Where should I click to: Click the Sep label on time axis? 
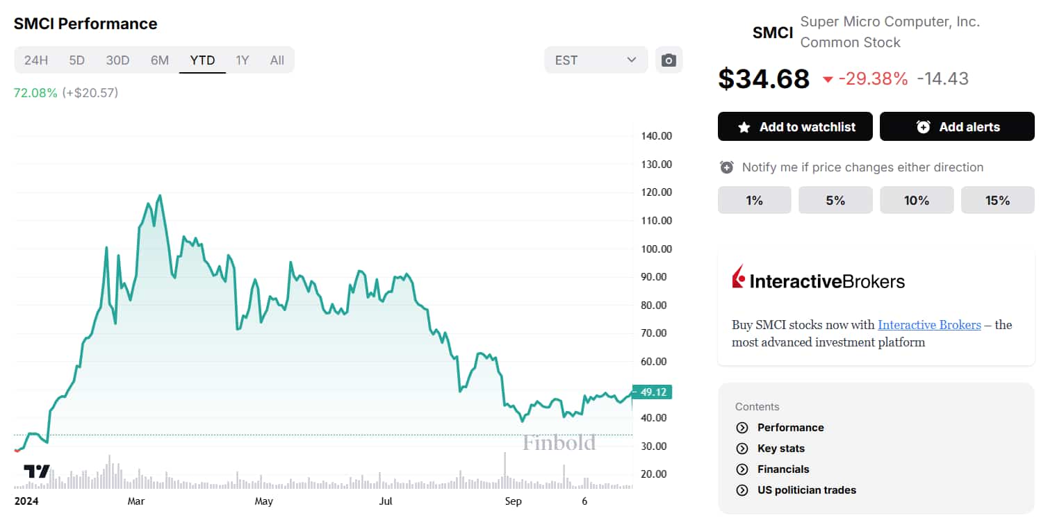[512, 501]
